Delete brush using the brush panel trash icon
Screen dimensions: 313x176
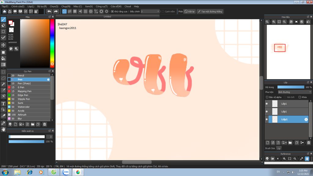pos(45,124)
